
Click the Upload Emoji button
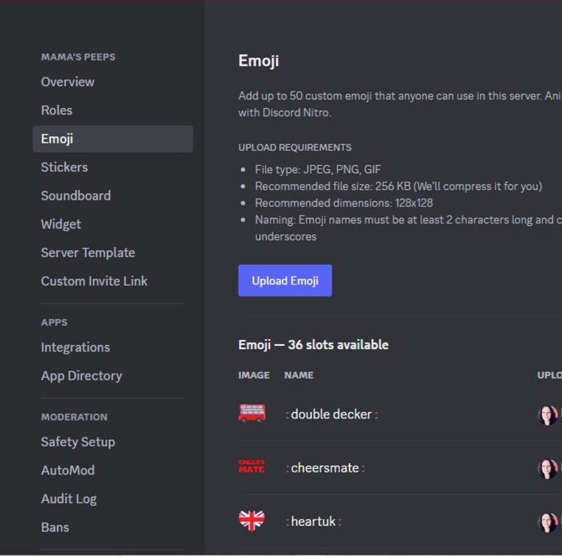point(285,280)
